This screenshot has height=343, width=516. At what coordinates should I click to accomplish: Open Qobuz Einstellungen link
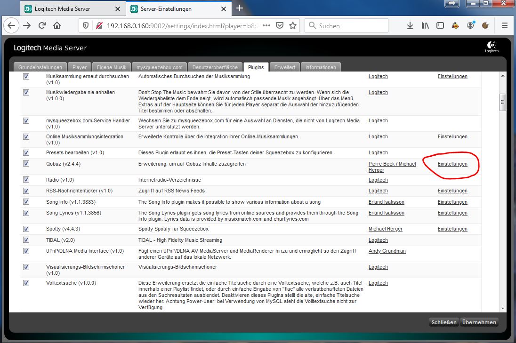pyautogui.click(x=452, y=164)
